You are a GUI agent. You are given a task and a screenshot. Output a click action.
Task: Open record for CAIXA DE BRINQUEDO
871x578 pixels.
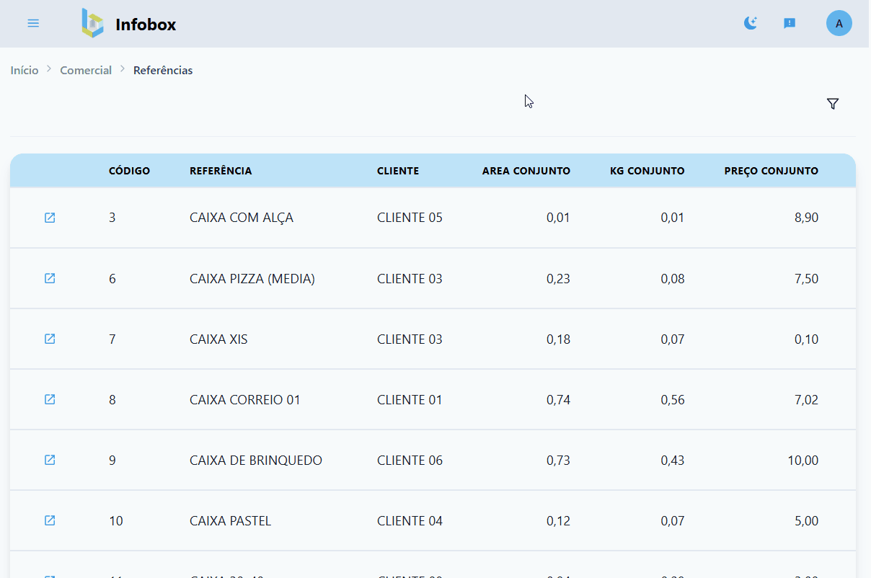pos(50,460)
